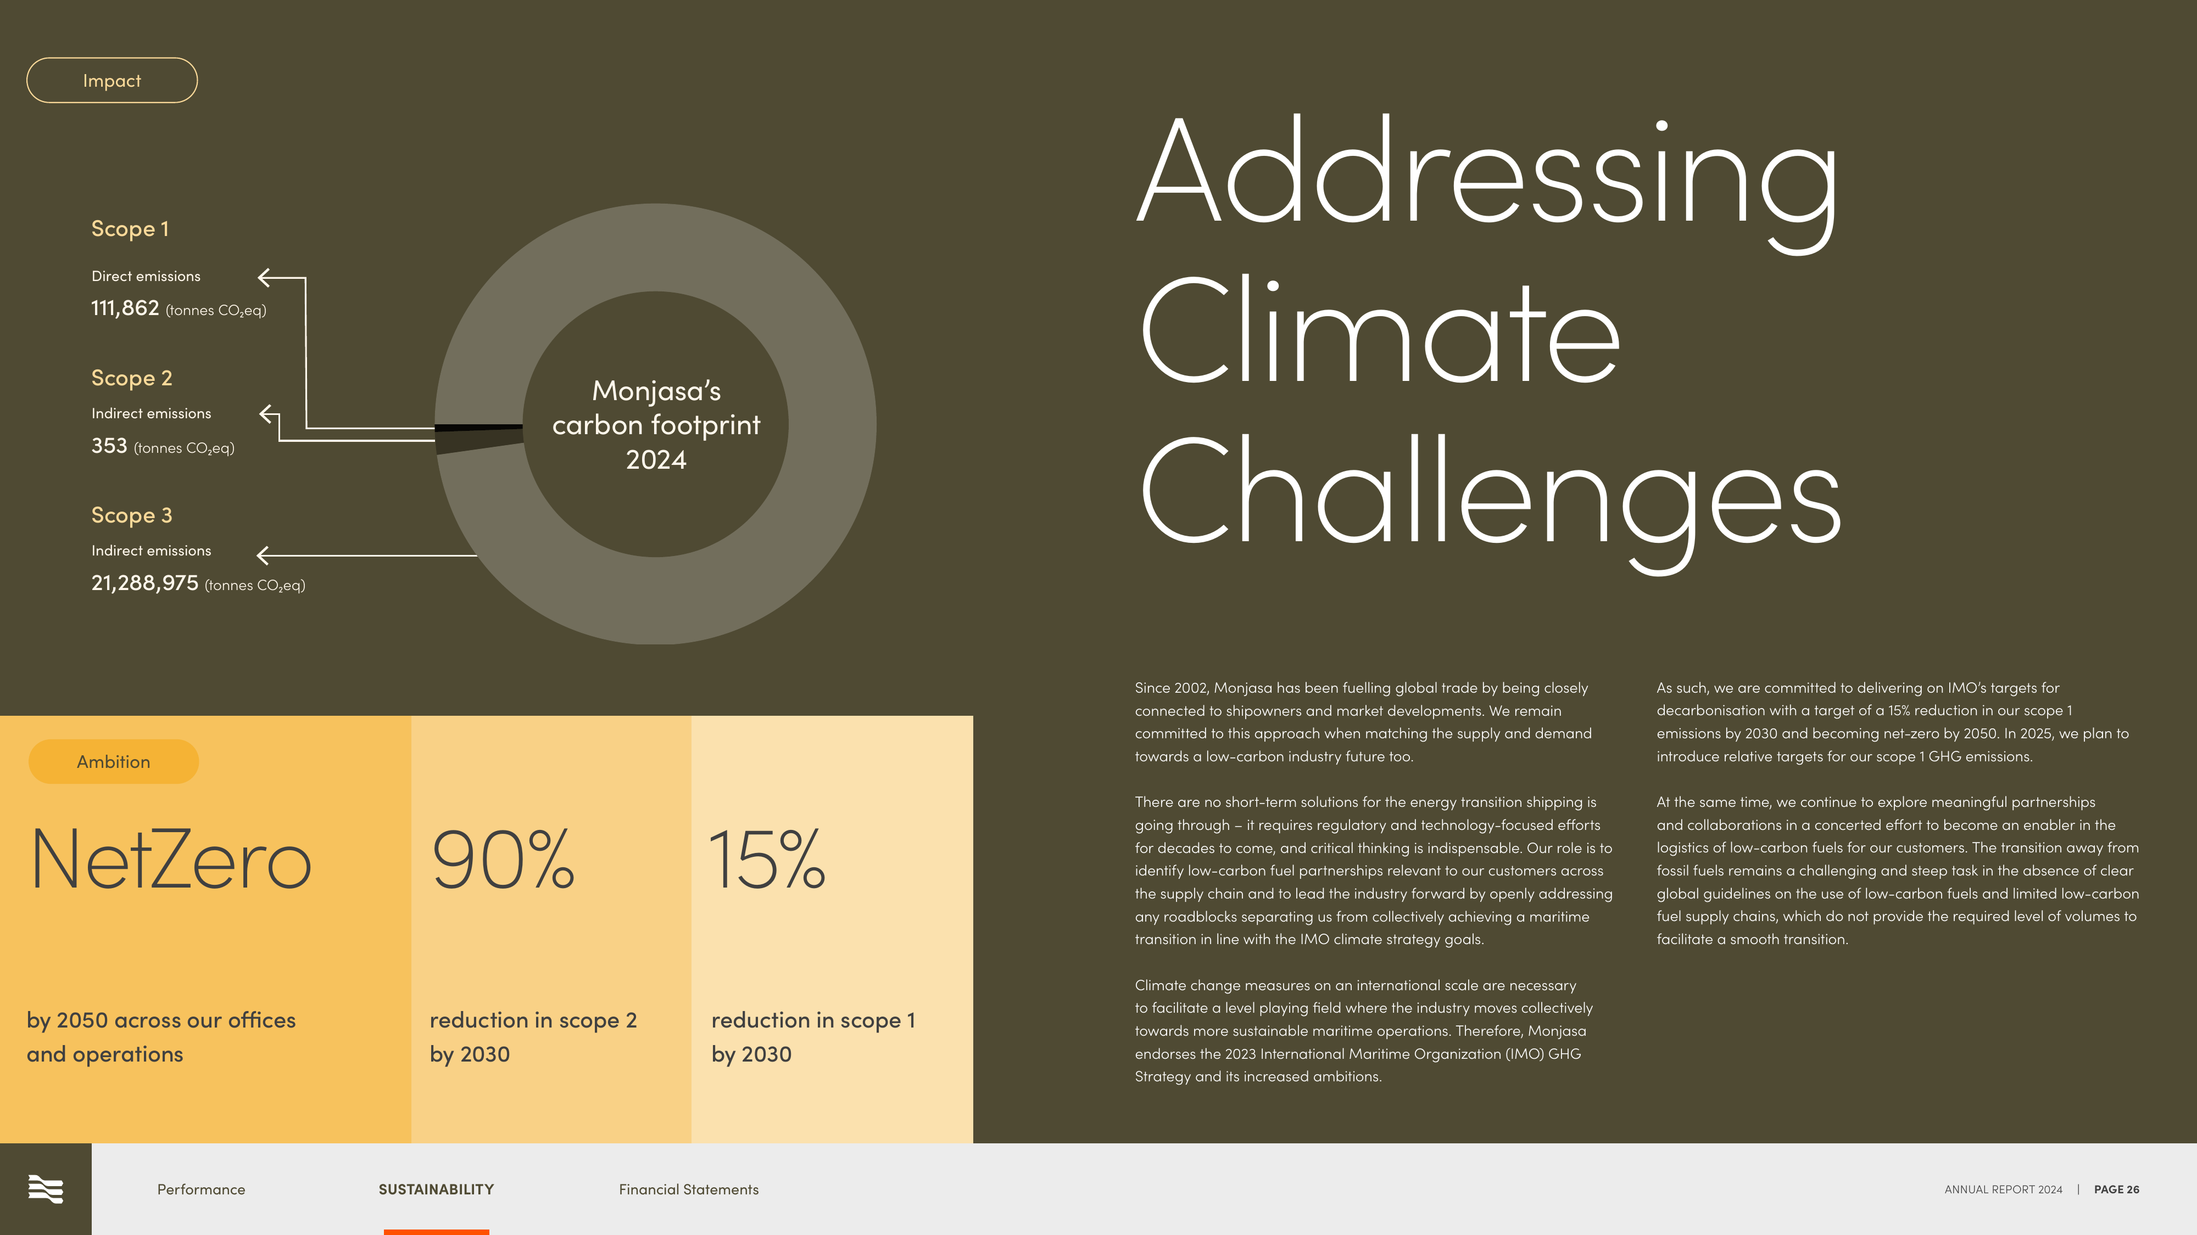The image size is (2197, 1235).
Task: Click the Scope 2 heading
Action: [x=131, y=378]
